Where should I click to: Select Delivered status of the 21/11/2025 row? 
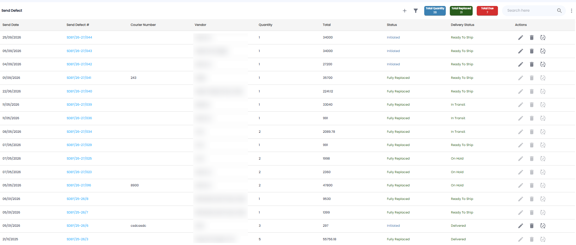click(x=458, y=239)
